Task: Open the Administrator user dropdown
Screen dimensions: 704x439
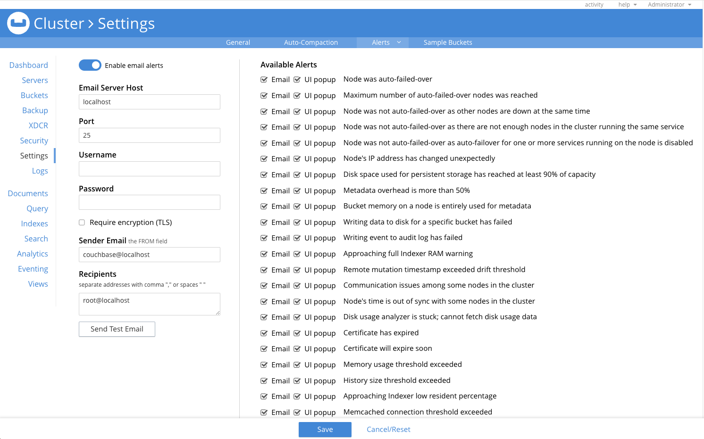Action: tap(669, 5)
